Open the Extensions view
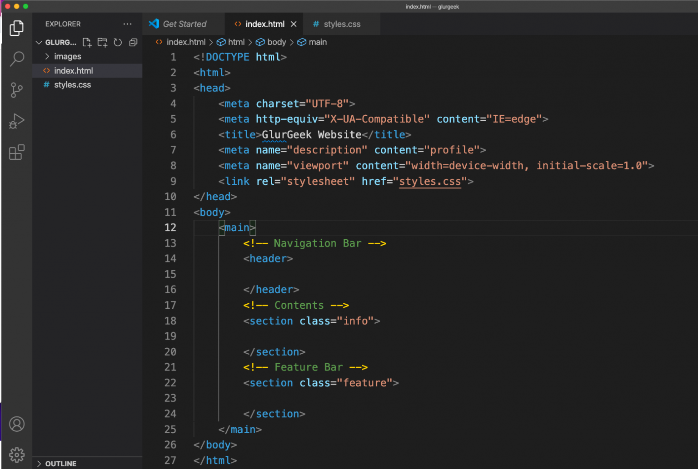698x469 pixels. tap(17, 153)
